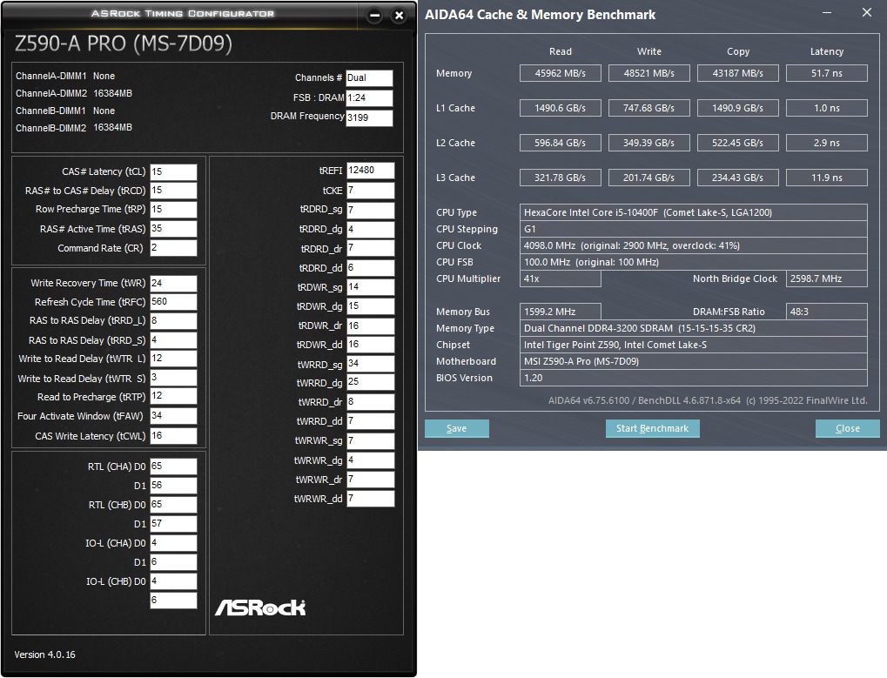Select the tRRD_S value field

174,340
